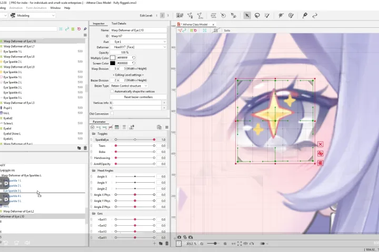The height and width of the screenshot is (252, 379).
Task: Open the Bezier Type dropdown
Action: [x=129, y=86]
